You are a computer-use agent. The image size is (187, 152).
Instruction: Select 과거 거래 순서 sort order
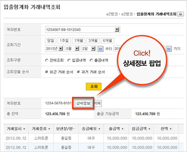(x=79, y=72)
